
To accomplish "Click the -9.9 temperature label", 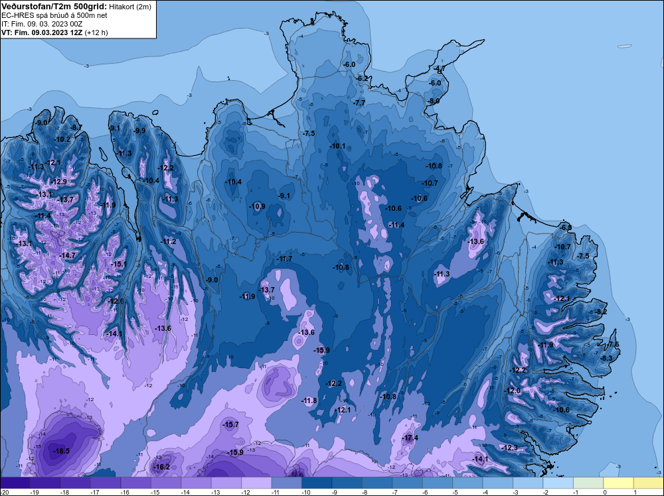I will (x=139, y=131).
